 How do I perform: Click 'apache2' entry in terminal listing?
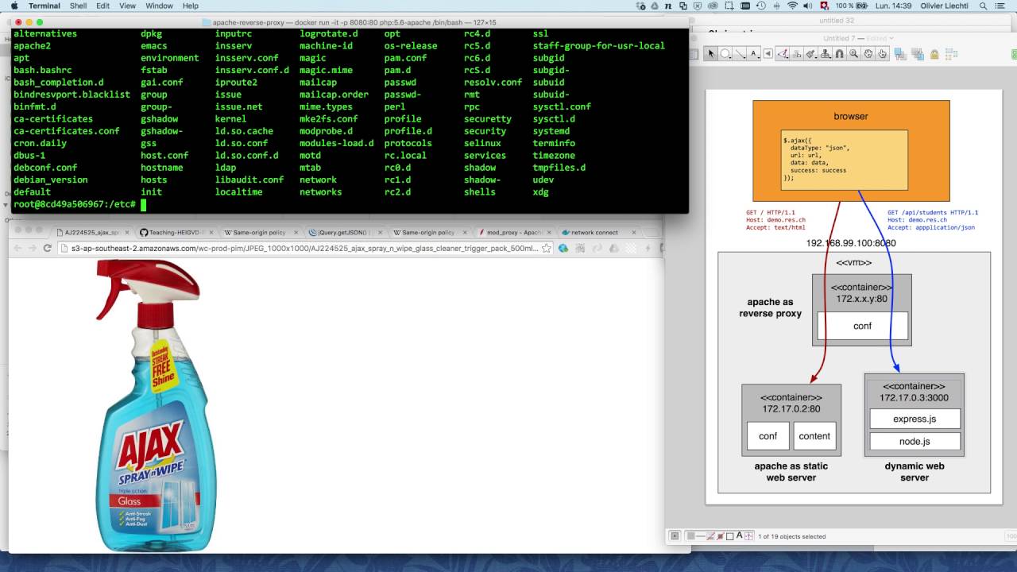coord(32,46)
